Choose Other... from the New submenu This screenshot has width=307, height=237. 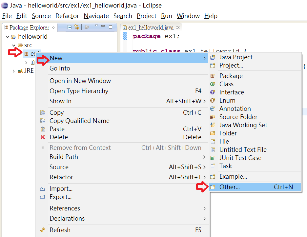coord(255,187)
